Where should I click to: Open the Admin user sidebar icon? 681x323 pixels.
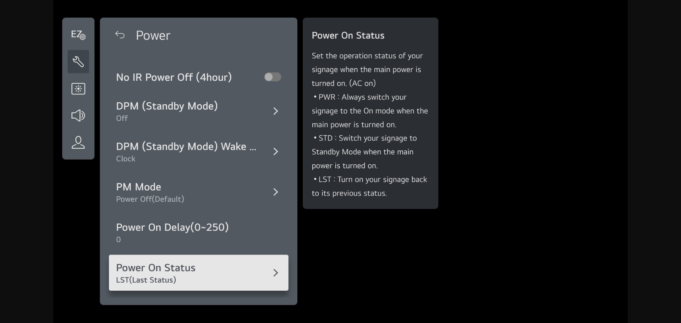[78, 142]
